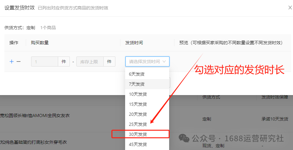293x150 pixels.
Task: Select 10天发货 option
Action: [x=147, y=94]
